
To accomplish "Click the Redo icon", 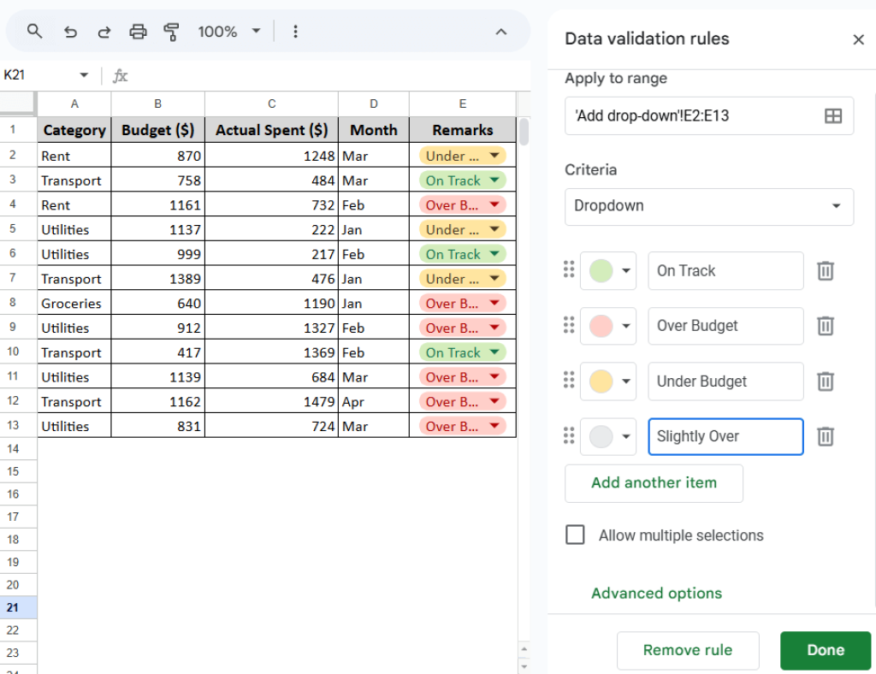I will click(104, 31).
